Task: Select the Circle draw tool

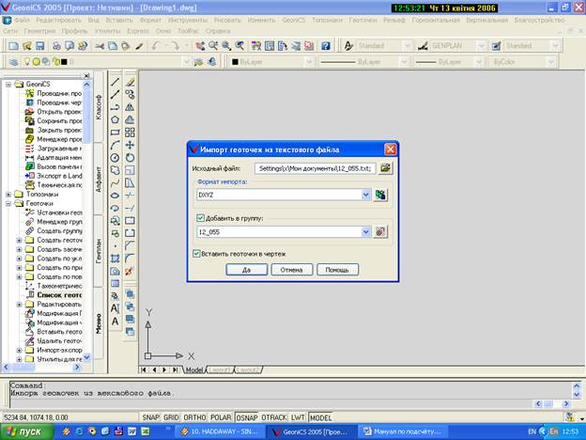Action: [116, 158]
